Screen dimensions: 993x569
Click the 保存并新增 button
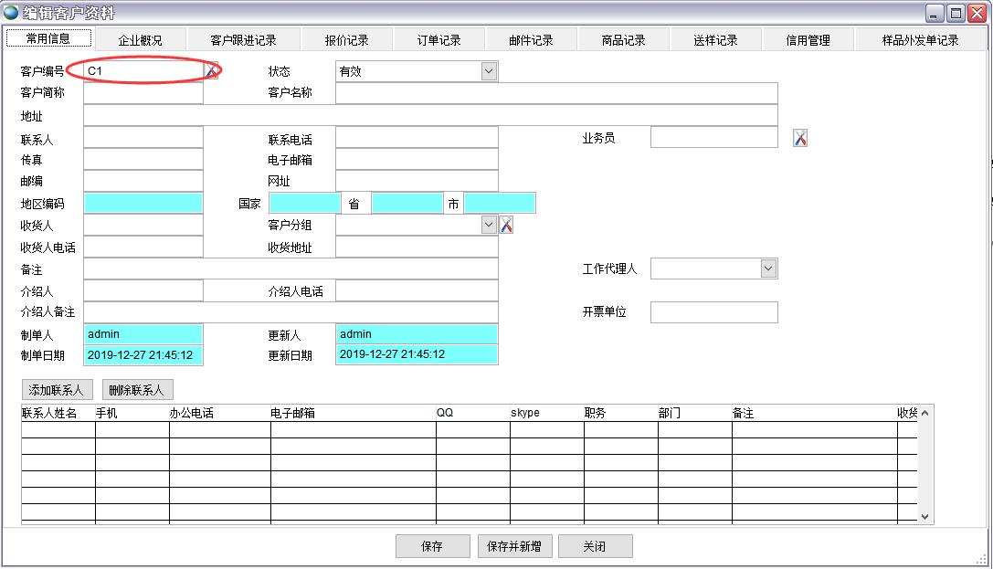[x=514, y=546]
